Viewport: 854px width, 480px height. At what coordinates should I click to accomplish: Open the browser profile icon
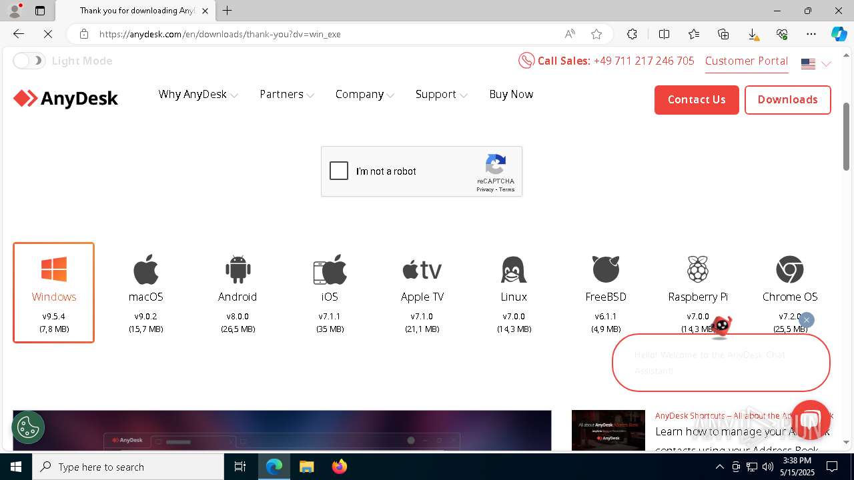tap(15, 11)
